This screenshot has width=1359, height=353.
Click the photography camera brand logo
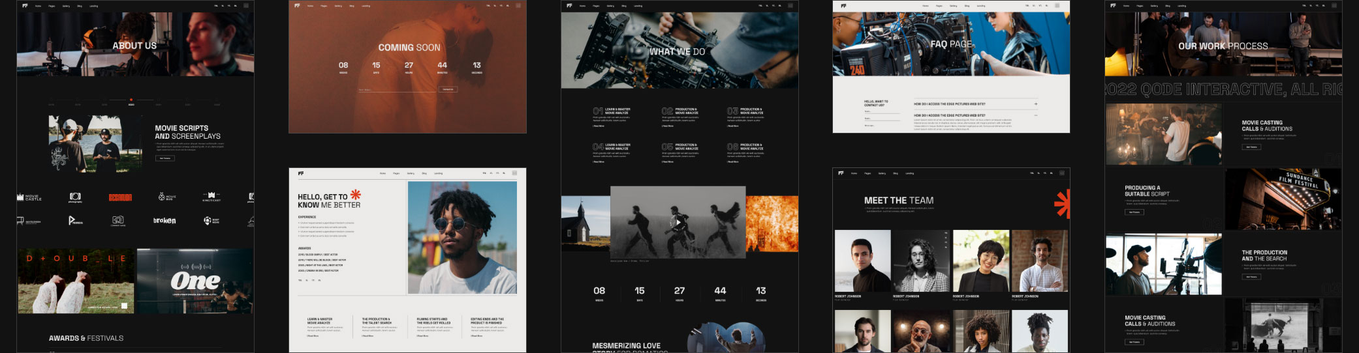(75, 197)
